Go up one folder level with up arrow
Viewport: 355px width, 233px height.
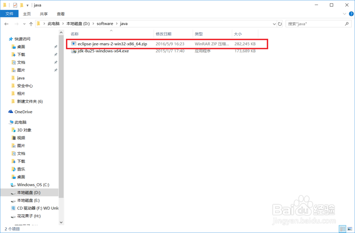pos(31,24)
